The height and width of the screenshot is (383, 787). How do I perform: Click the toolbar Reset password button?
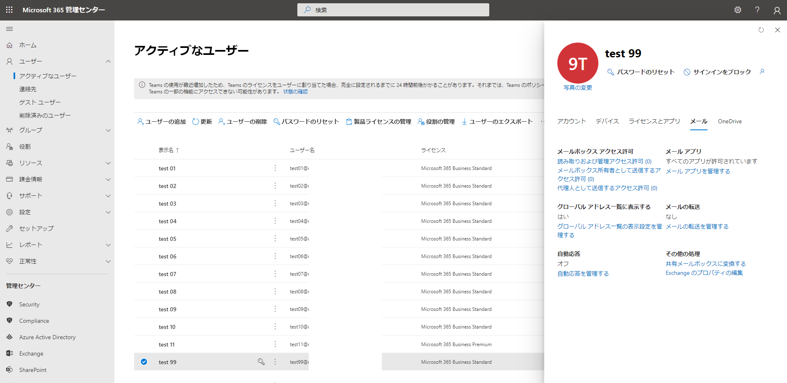[x=306, y=122]
